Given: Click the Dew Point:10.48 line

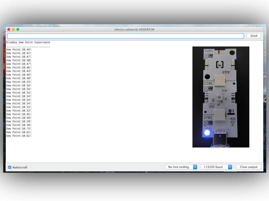Looking at the screenshot, I should coord(19,78).
